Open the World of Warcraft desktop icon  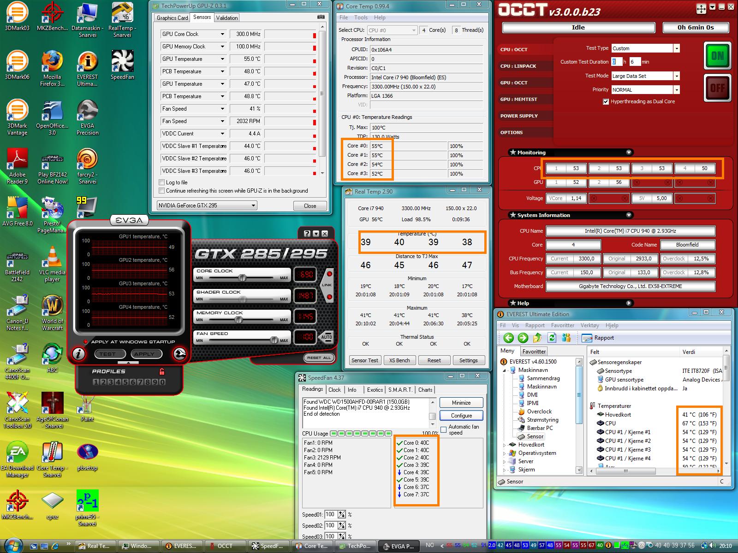pyautogui.click(x=52, y=313)
